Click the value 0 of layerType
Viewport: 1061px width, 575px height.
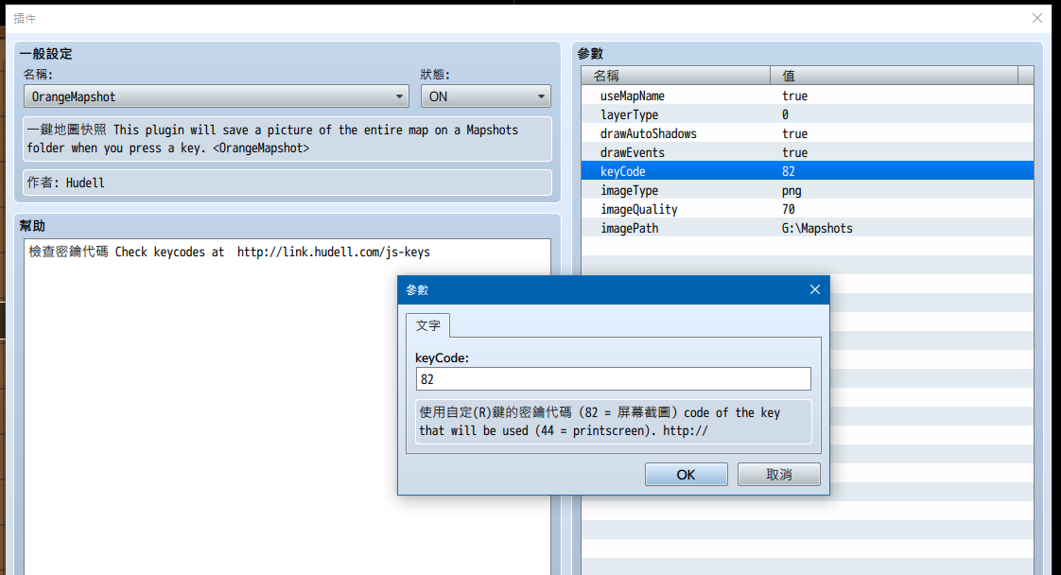point(785,115)
